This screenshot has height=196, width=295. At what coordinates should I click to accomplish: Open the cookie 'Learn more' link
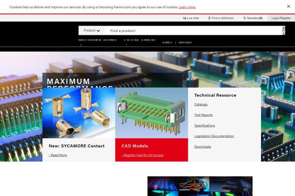click(x=187, y=7)
